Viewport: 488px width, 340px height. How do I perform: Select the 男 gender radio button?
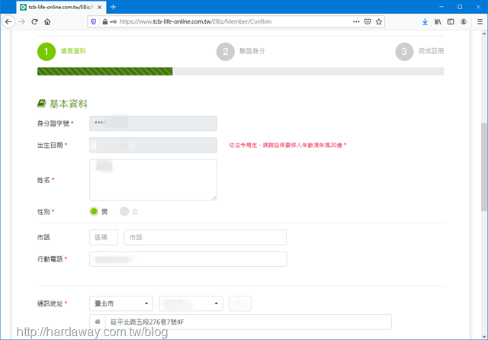pos(94,211)
